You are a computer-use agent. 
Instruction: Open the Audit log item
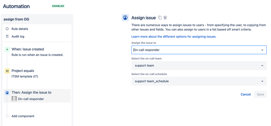click(x=18, y=37)
